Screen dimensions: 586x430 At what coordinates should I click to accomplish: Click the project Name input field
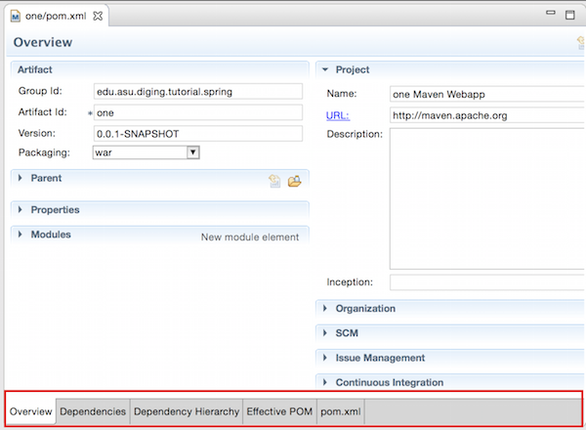(487, 94)
